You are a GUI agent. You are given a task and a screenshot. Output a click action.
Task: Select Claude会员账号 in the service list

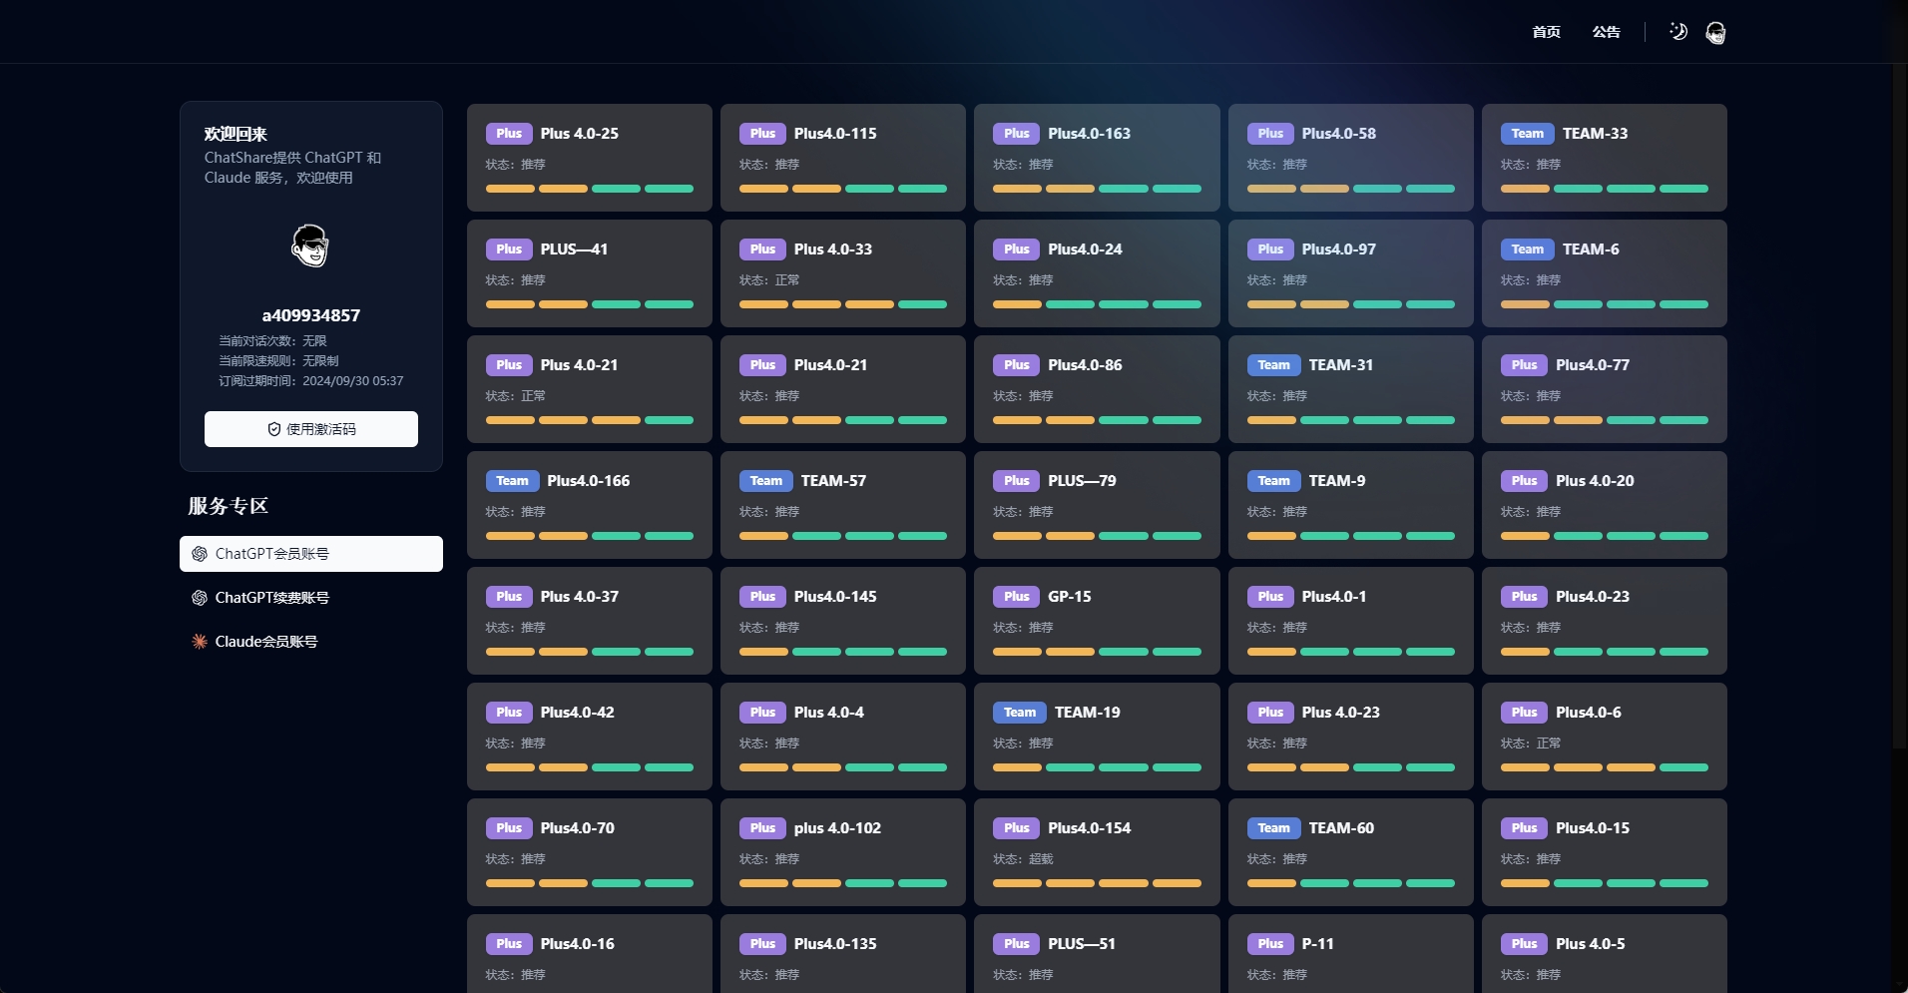point(311,642)
